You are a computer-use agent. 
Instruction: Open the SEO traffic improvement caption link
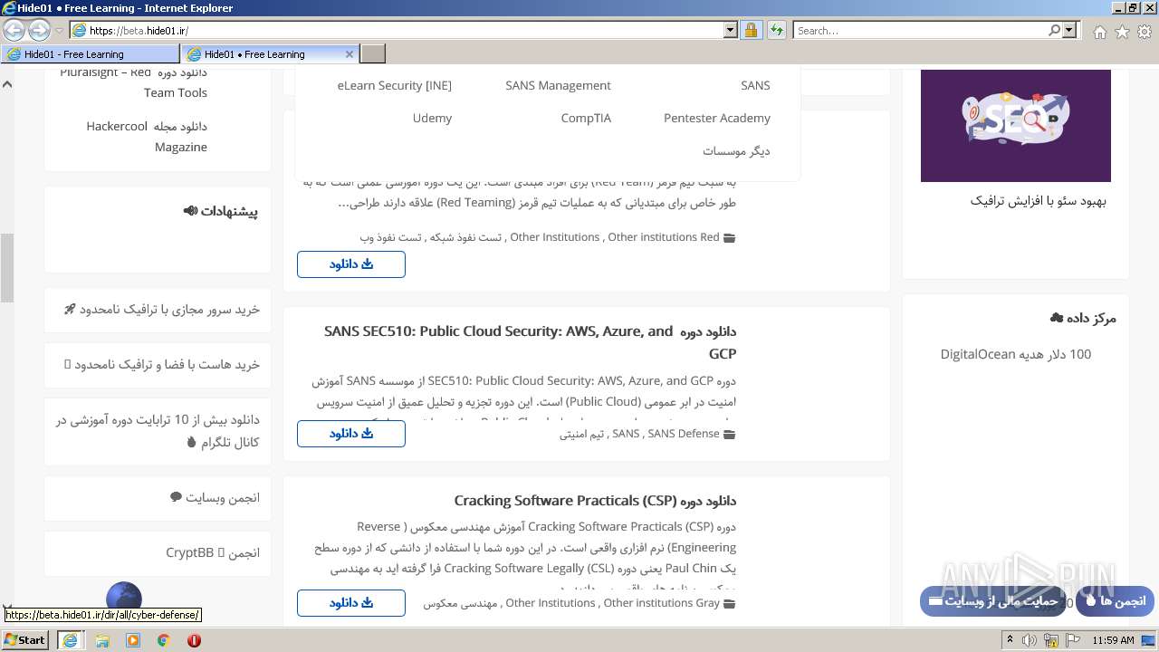(x=1039, y=201)
